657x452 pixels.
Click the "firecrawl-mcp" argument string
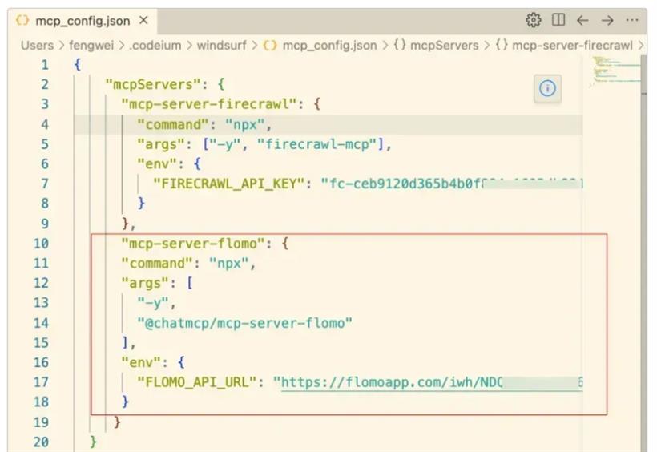pos(317,144)
